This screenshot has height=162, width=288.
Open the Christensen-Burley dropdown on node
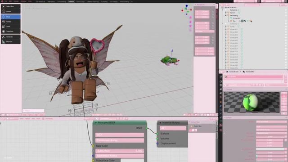[120, 140]
